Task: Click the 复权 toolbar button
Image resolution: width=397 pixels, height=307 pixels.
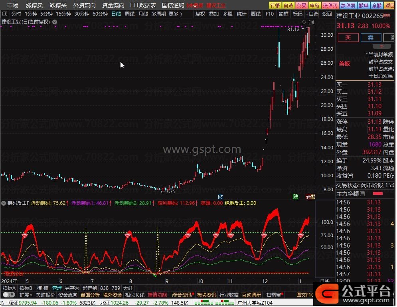Action: coord(200,14)
